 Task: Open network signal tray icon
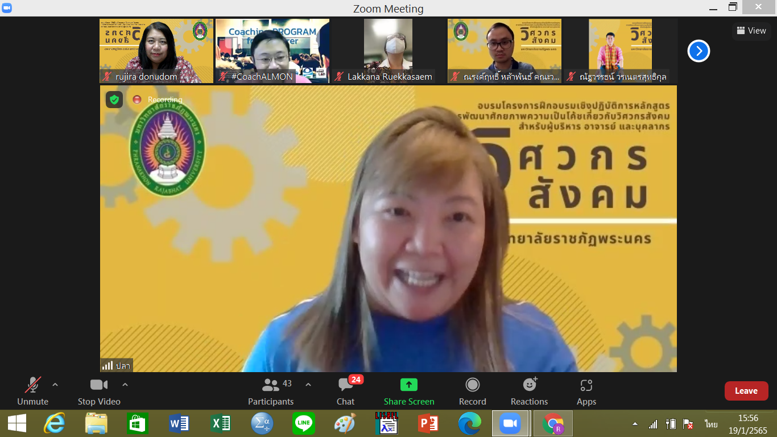click(653, 424)
